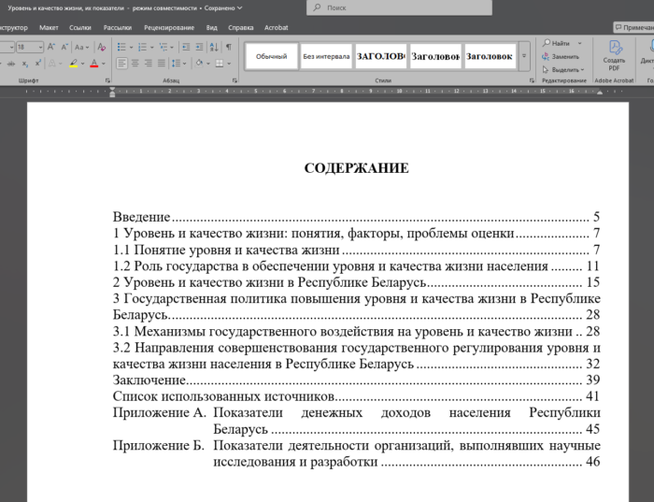The image size is (654, 502).
Task: Open the Сохранено status dropdown in title
Action: pos(223,7)
